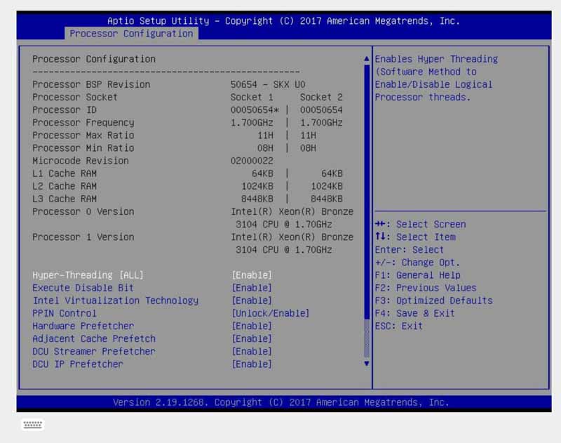
Task: Click the Socket 2 1.700GHz frequency value
Action: (x=321, y=123)
